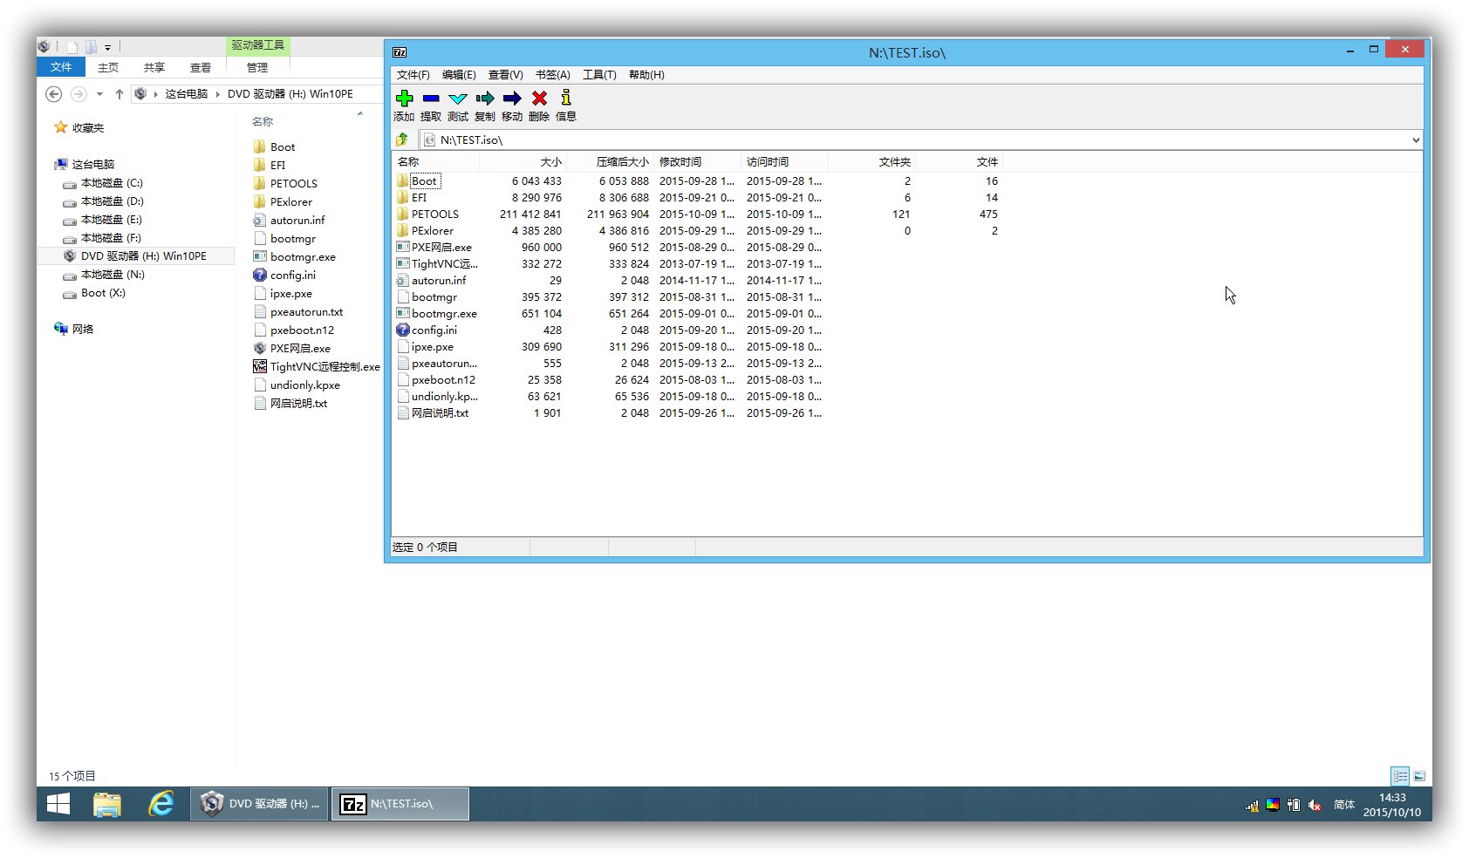Click Explorer up-directory arrow
Viewport: 1469px width, 858px height.
[120, 94]
